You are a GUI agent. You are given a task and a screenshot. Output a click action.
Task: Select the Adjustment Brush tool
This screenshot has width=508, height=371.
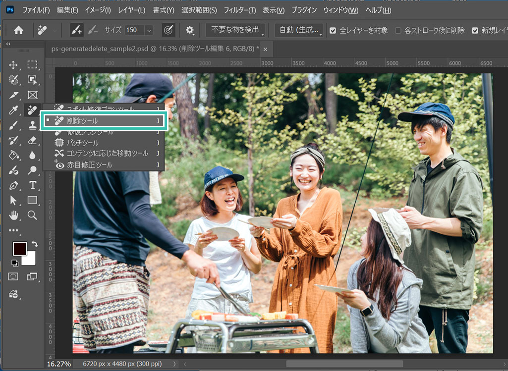13,170
